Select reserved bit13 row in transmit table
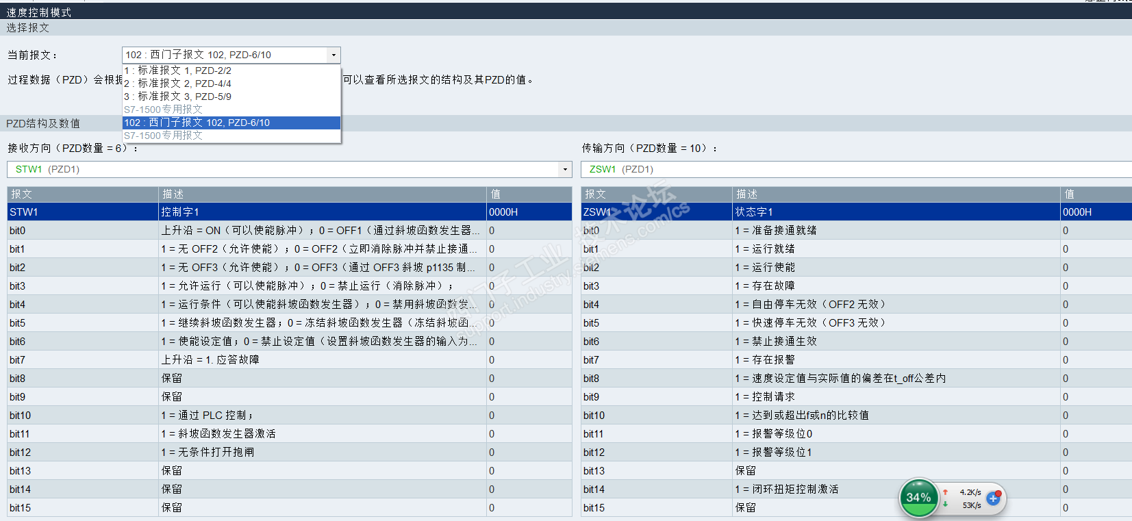This screenshot has width=1132, height=521. point(857,471)
